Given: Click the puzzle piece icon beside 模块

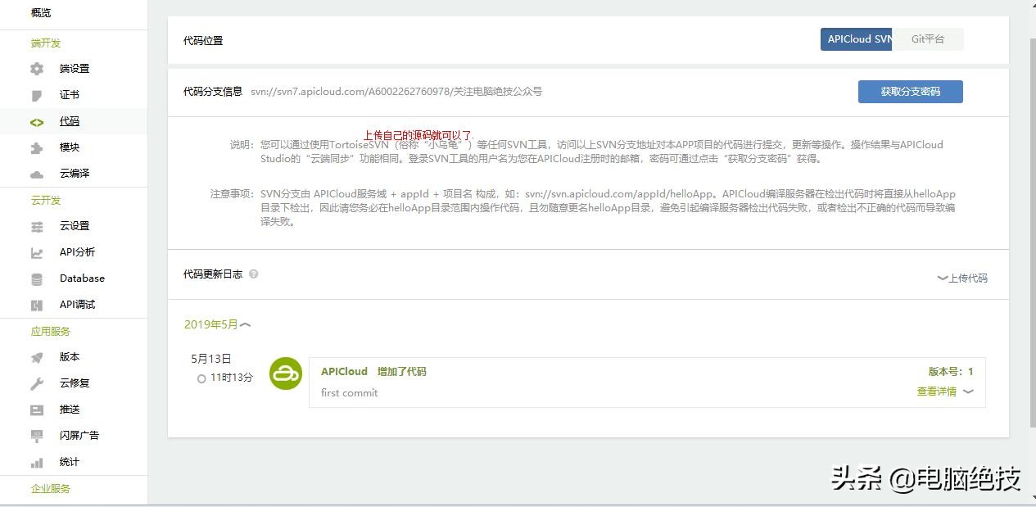Looking at the screenshot, I should [x=37, y=148].
